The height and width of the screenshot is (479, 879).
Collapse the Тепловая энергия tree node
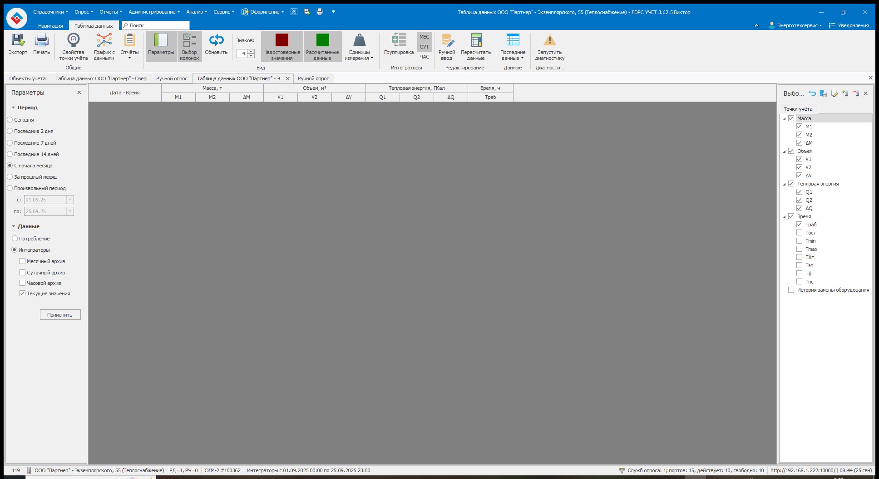[x=784, y=184]
